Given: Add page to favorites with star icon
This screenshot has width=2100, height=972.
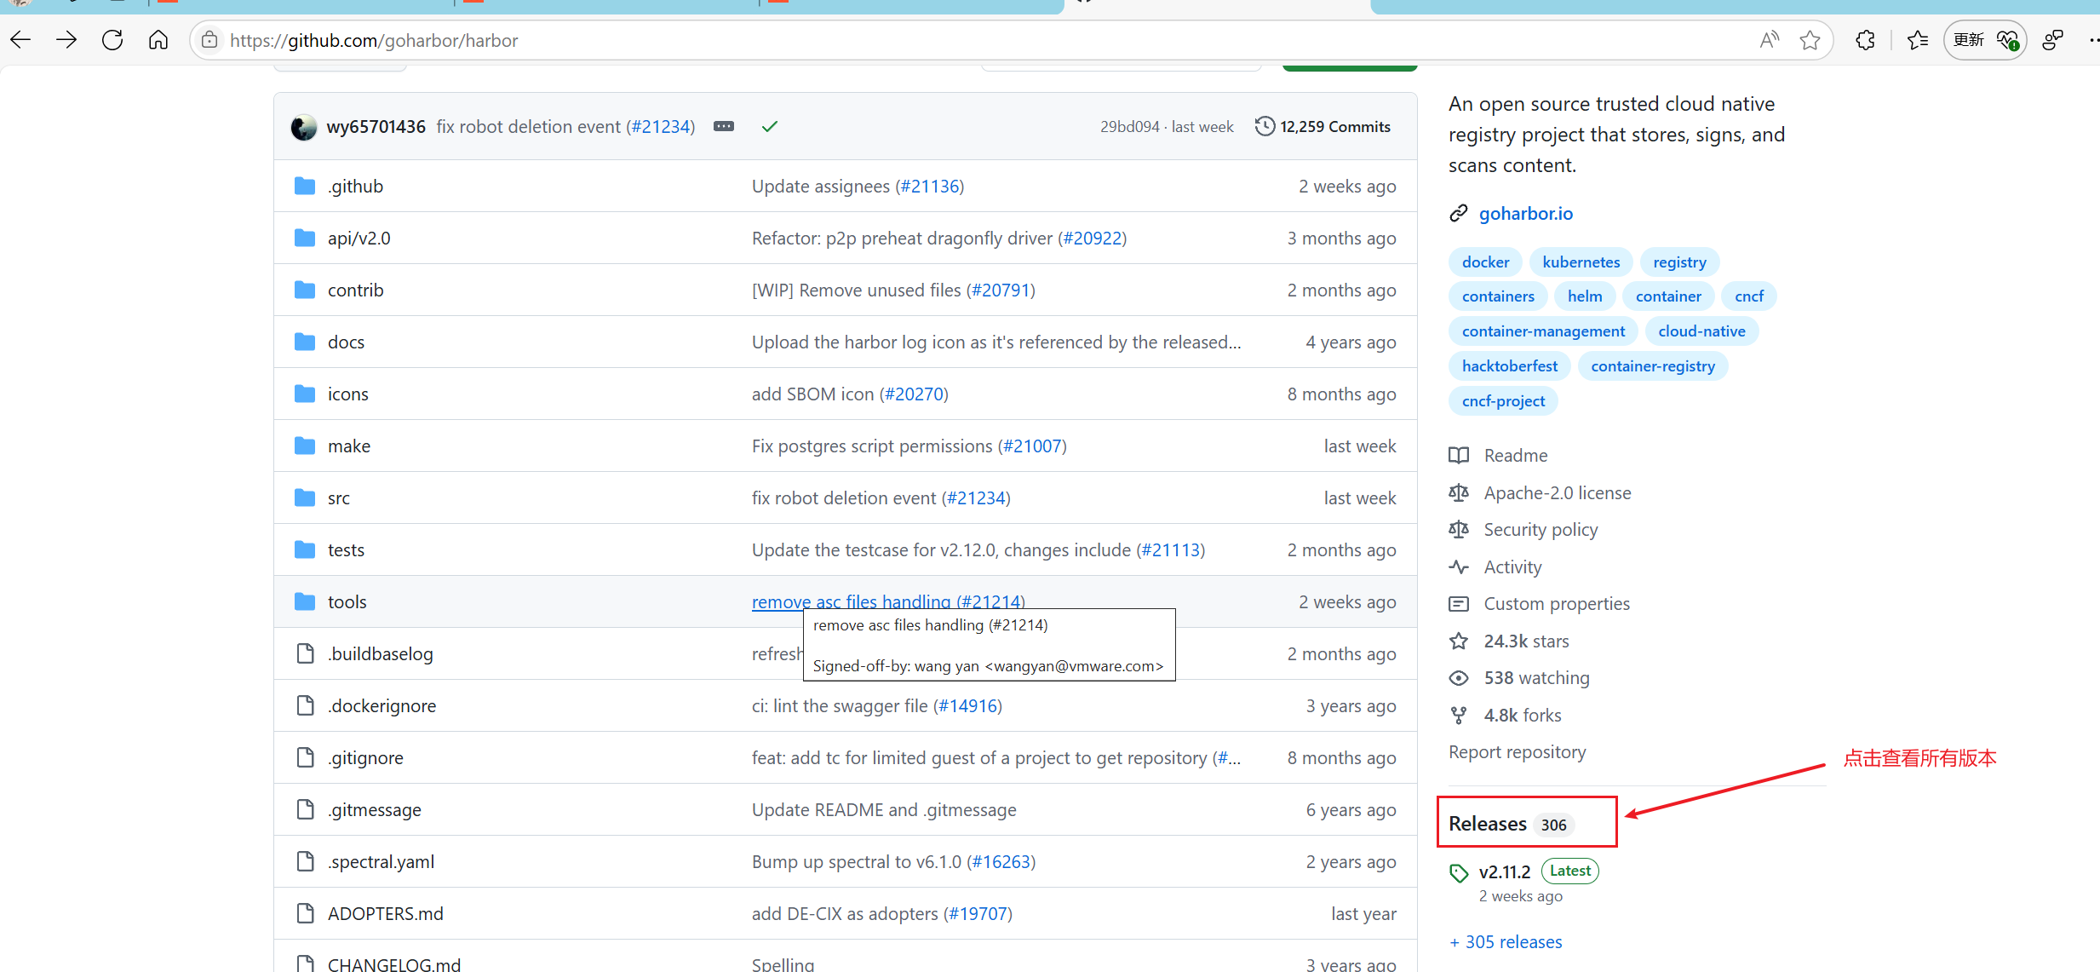Looking at the screenshot, I should click(x=1810, y=40).
